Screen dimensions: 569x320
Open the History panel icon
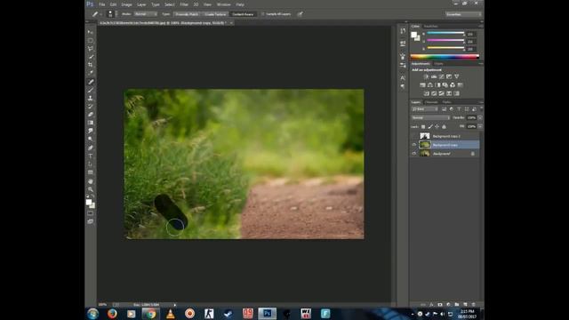pyautogui.click(x=403, y=31)
